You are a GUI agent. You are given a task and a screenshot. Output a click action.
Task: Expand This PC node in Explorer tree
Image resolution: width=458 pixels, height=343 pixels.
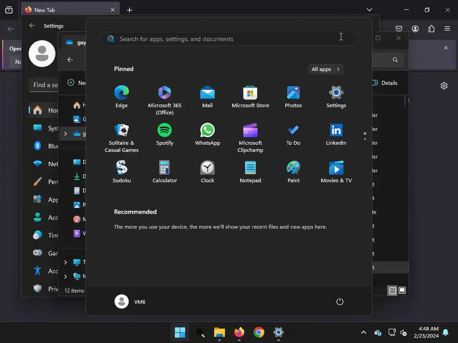[x=65, y=262]
